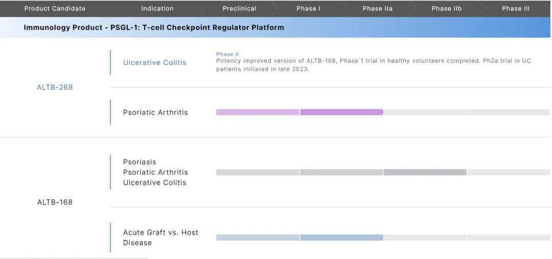Image resolution: width=552 pixels, height=259 pixels.
Task: Click the Phase IIa header
Action: 378,9
